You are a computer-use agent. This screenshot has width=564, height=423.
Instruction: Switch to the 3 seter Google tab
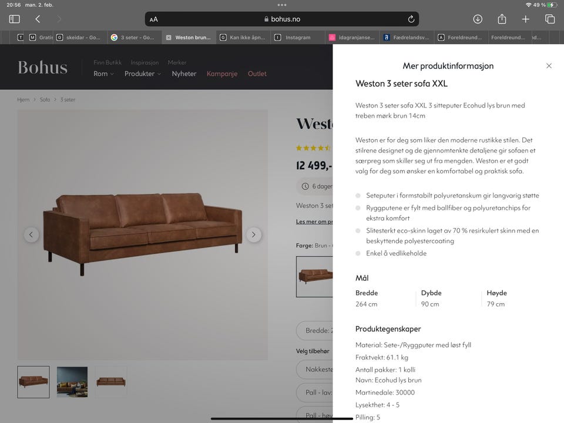134,38
